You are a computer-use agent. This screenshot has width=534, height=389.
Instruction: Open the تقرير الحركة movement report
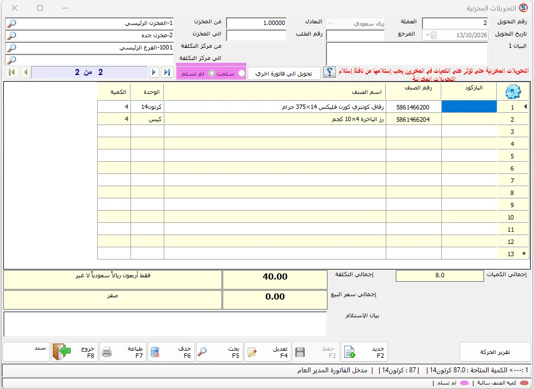(x=495, y=352)
